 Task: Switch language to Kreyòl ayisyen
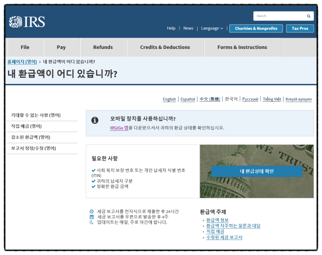tap(299, 99)
